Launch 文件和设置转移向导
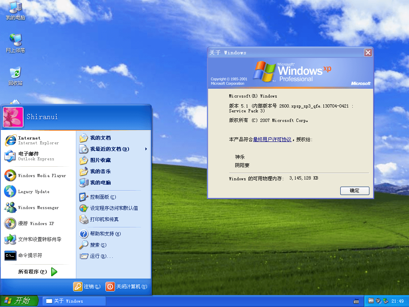 [38, 239]
